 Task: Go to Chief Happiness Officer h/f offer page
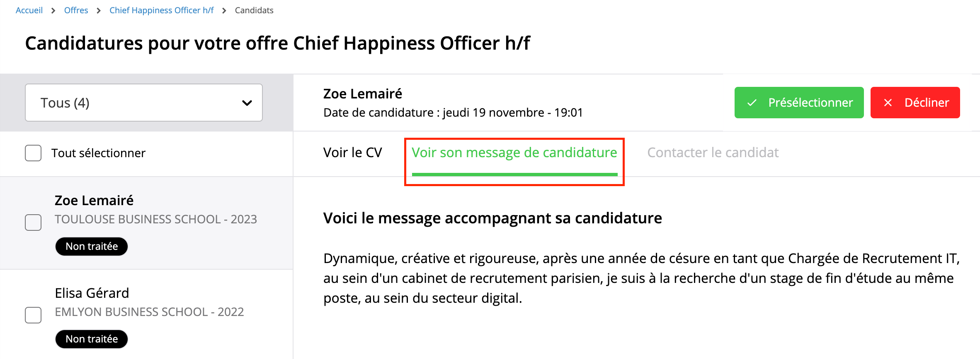coord(161,10)
